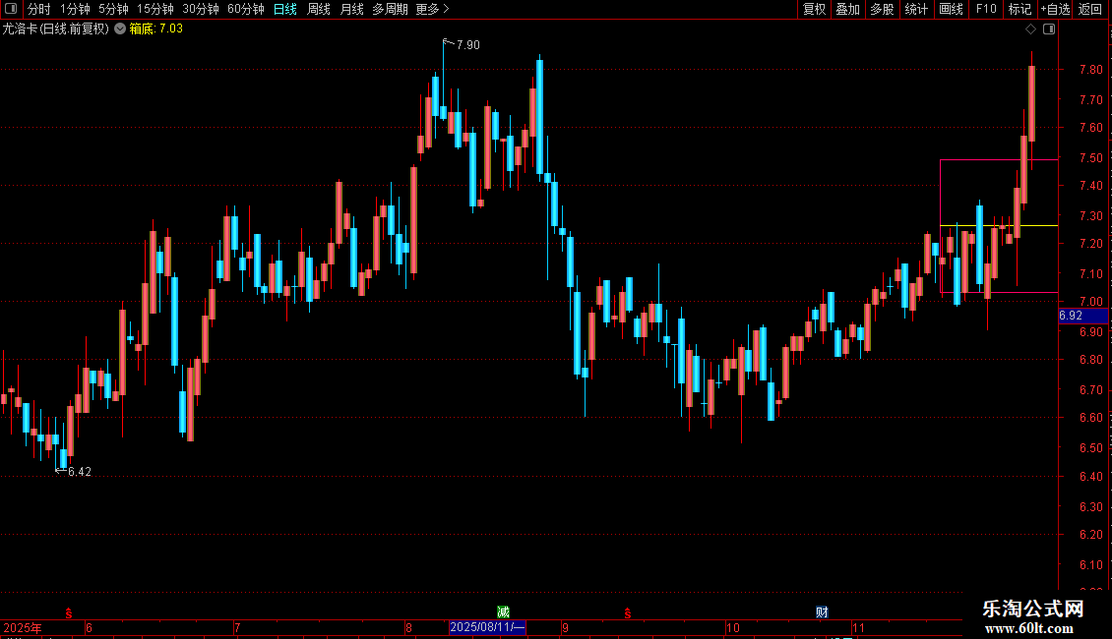Click the yellow horizontal line in the box
This screenshot has width=1112, height=639.
(999, 226)
